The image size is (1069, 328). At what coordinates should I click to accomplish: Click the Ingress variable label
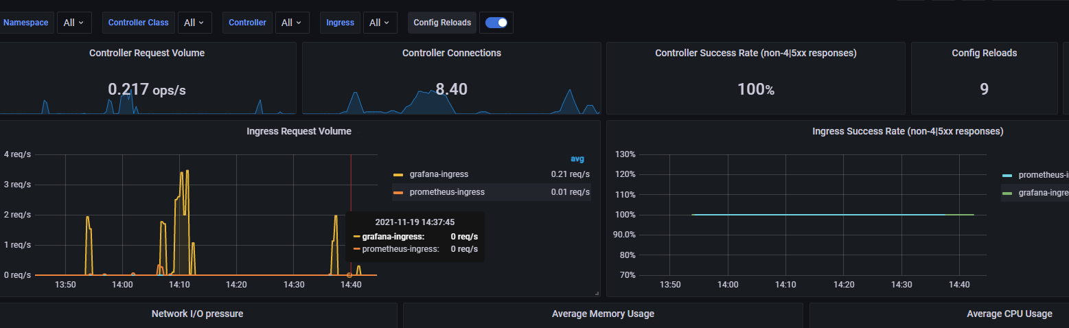[340, 23]
